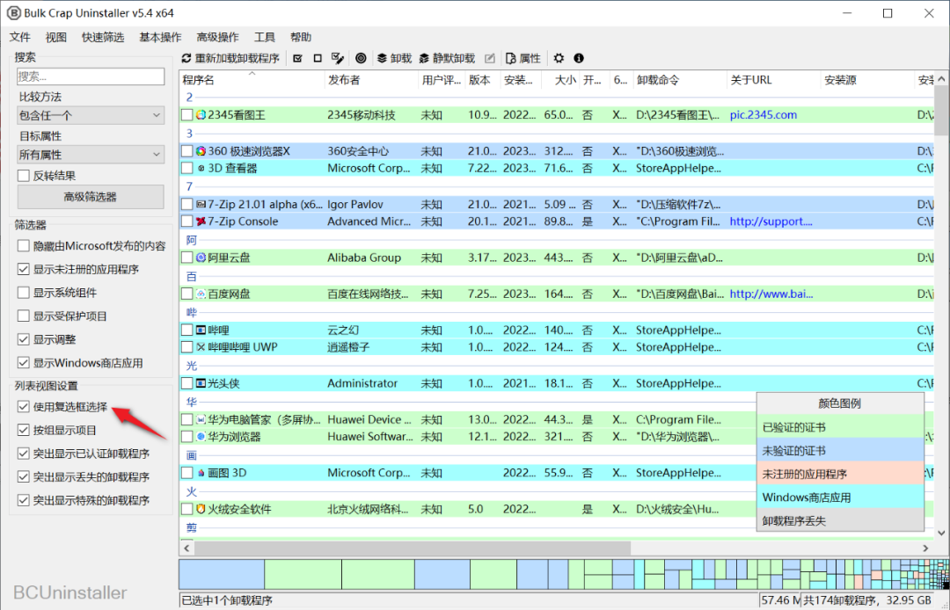Click the 华为电脑管家 app icon
Viewport: 950px width, 610px height.
(201, 419)
